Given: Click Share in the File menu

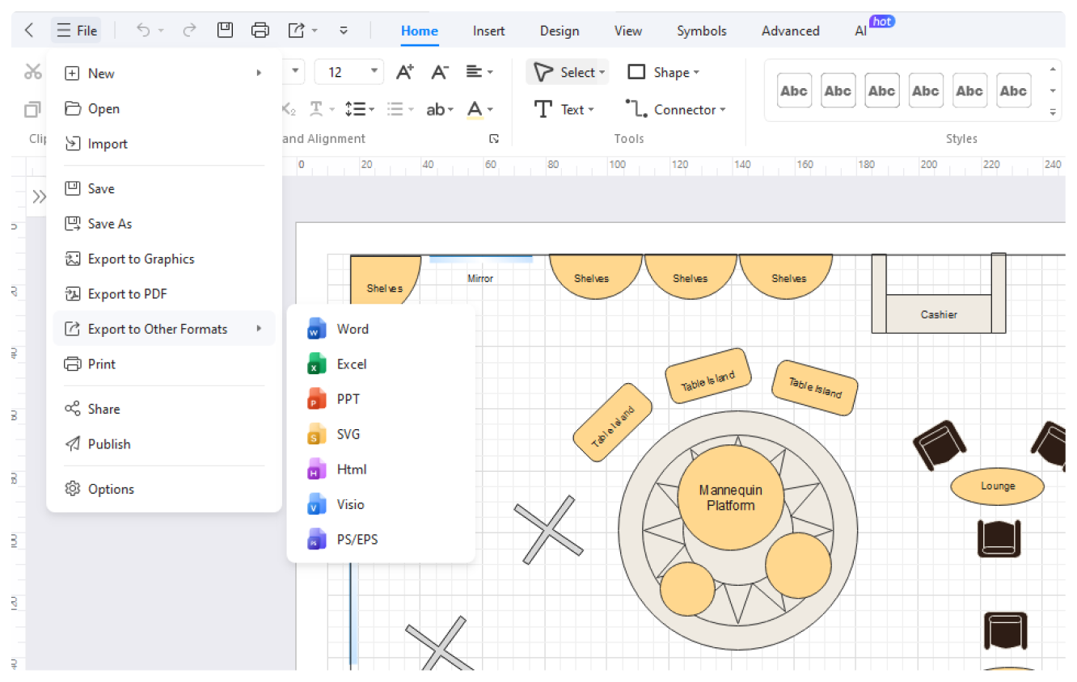Looking at the screenshot, I should pos(164,409).
